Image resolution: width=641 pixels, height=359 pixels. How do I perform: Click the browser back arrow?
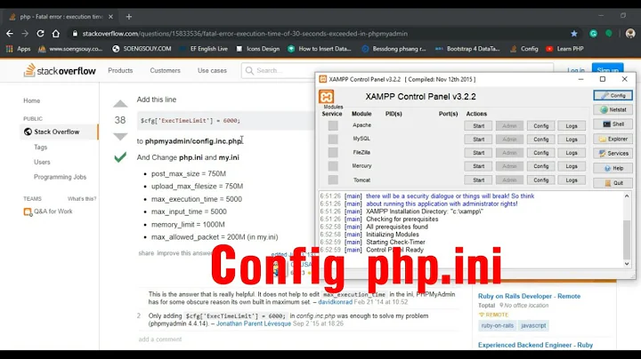click(x=10, y=34)
